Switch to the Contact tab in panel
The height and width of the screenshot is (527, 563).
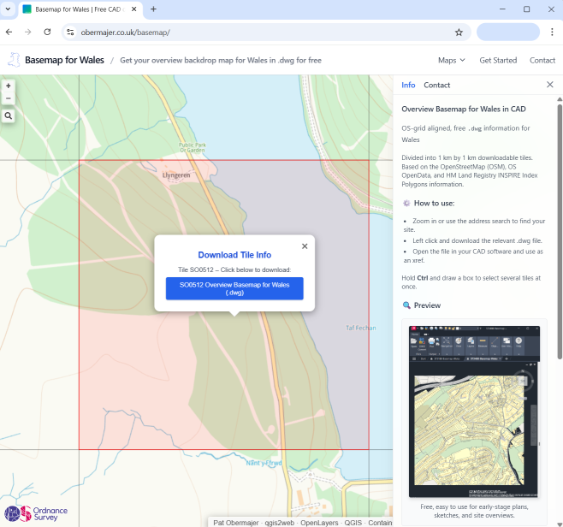pyautogui.click(x=436, y=85)
